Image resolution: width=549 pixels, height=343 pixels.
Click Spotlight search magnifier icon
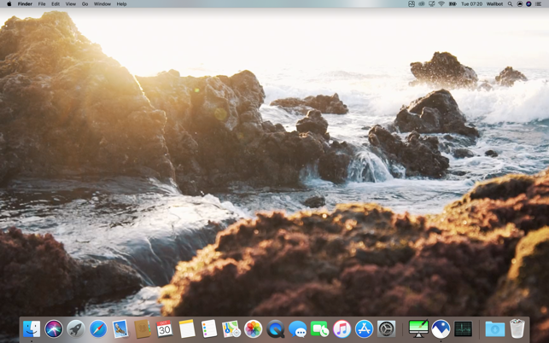[x=511, y=4]
